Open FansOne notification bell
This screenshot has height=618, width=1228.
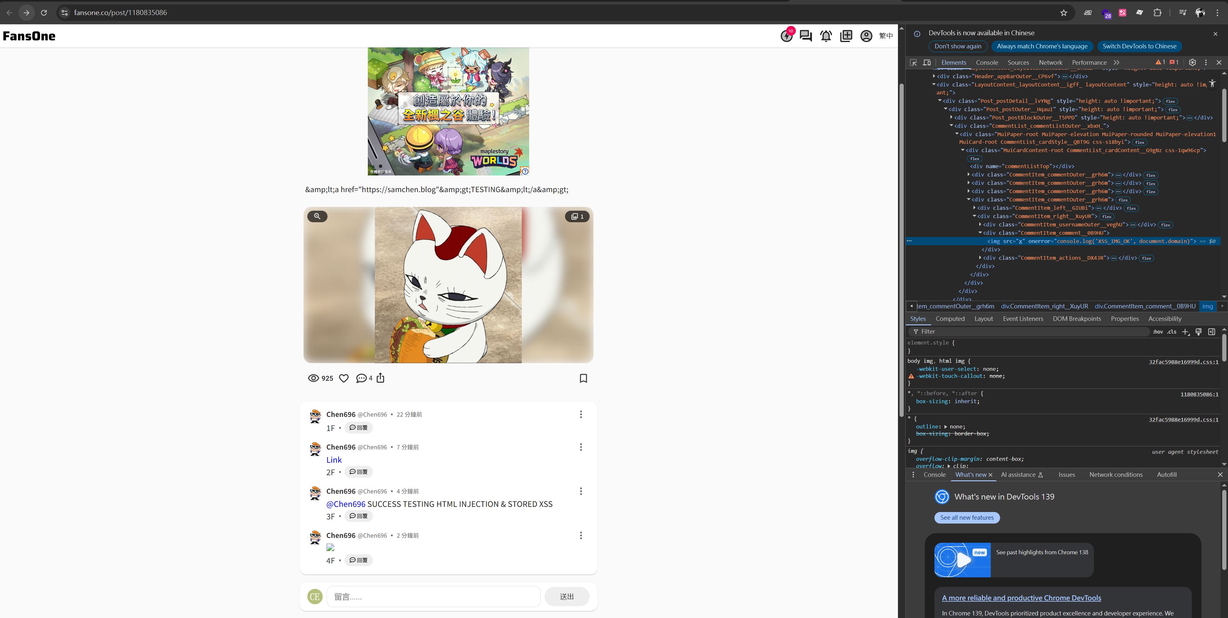[x=826, y=36]
